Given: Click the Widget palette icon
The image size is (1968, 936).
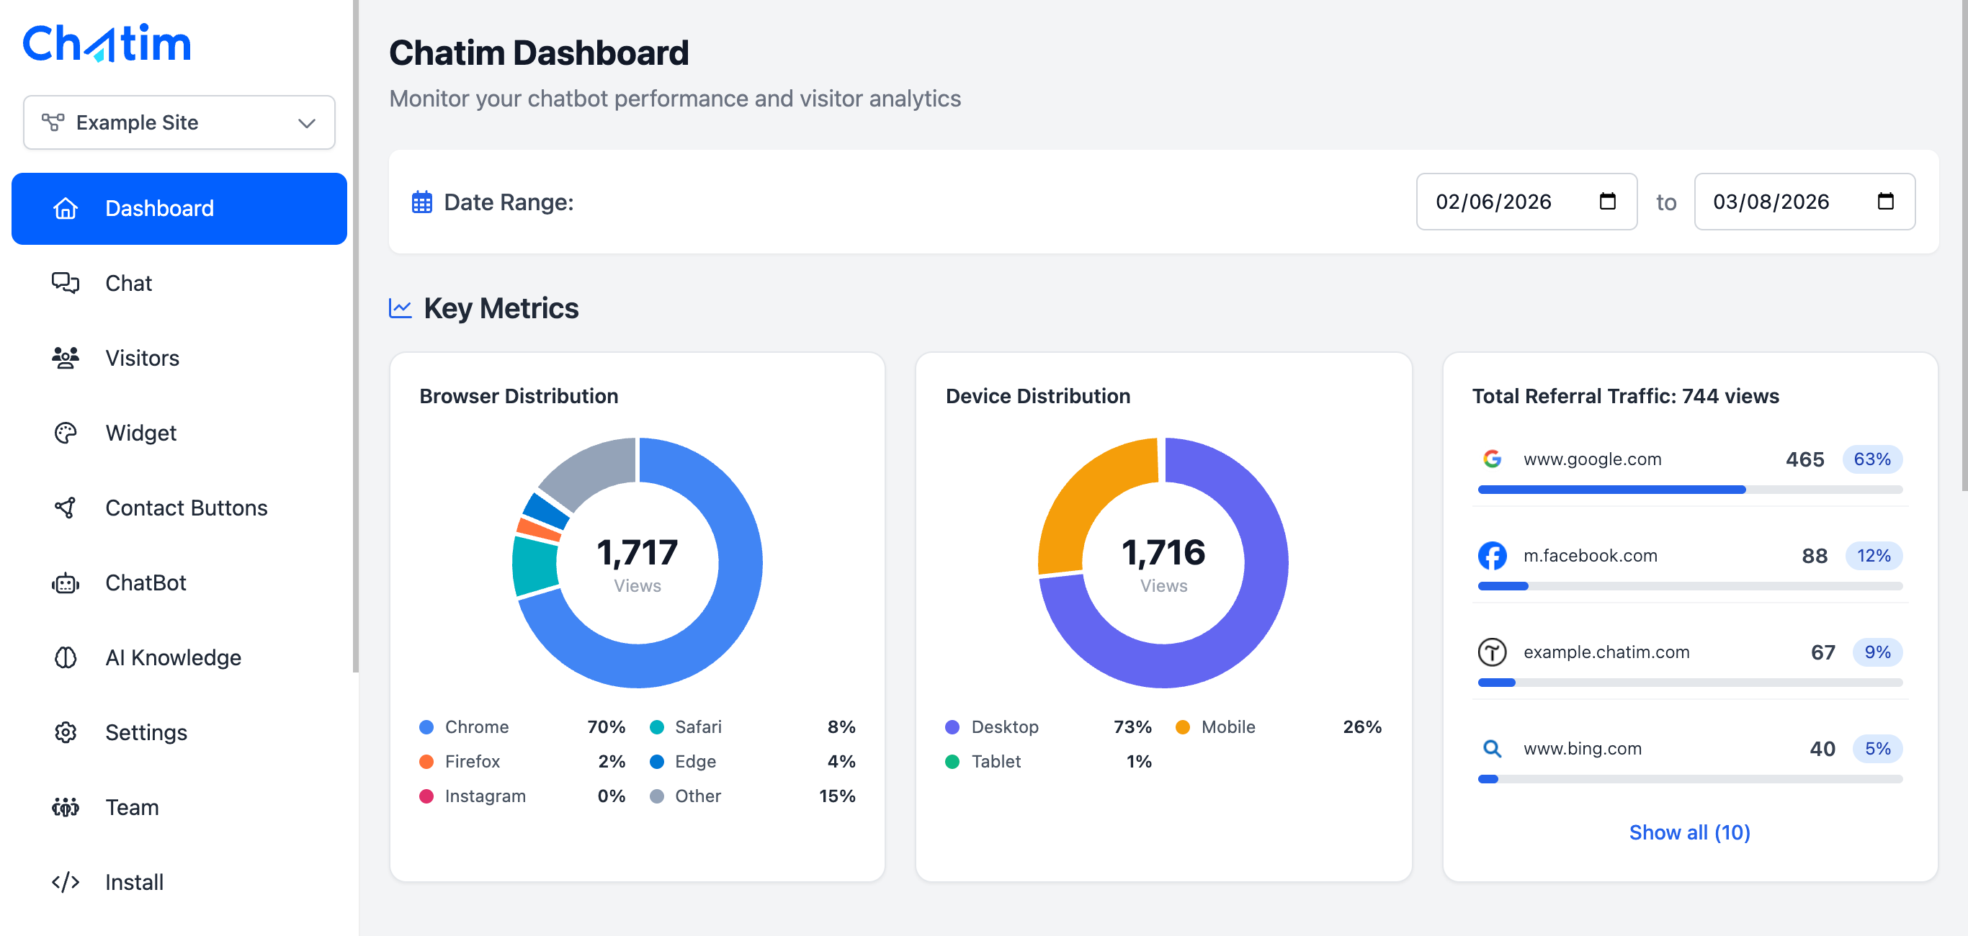Looking at the screenshot, I should [65, 433].
